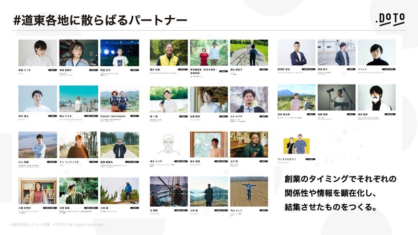This screenshot has width=418, height=235.
Task: Open the couple in forest photo
Action: 209,53
